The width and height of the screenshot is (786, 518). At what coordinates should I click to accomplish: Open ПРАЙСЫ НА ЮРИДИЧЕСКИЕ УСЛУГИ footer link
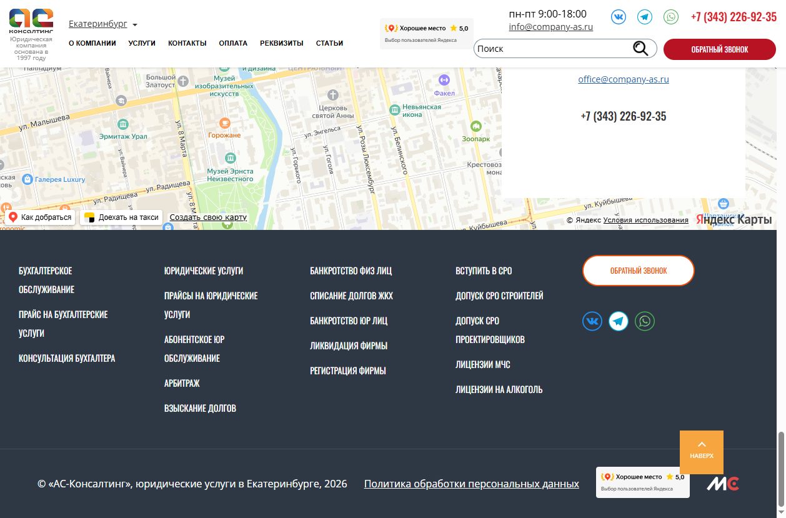pos(211,305)
